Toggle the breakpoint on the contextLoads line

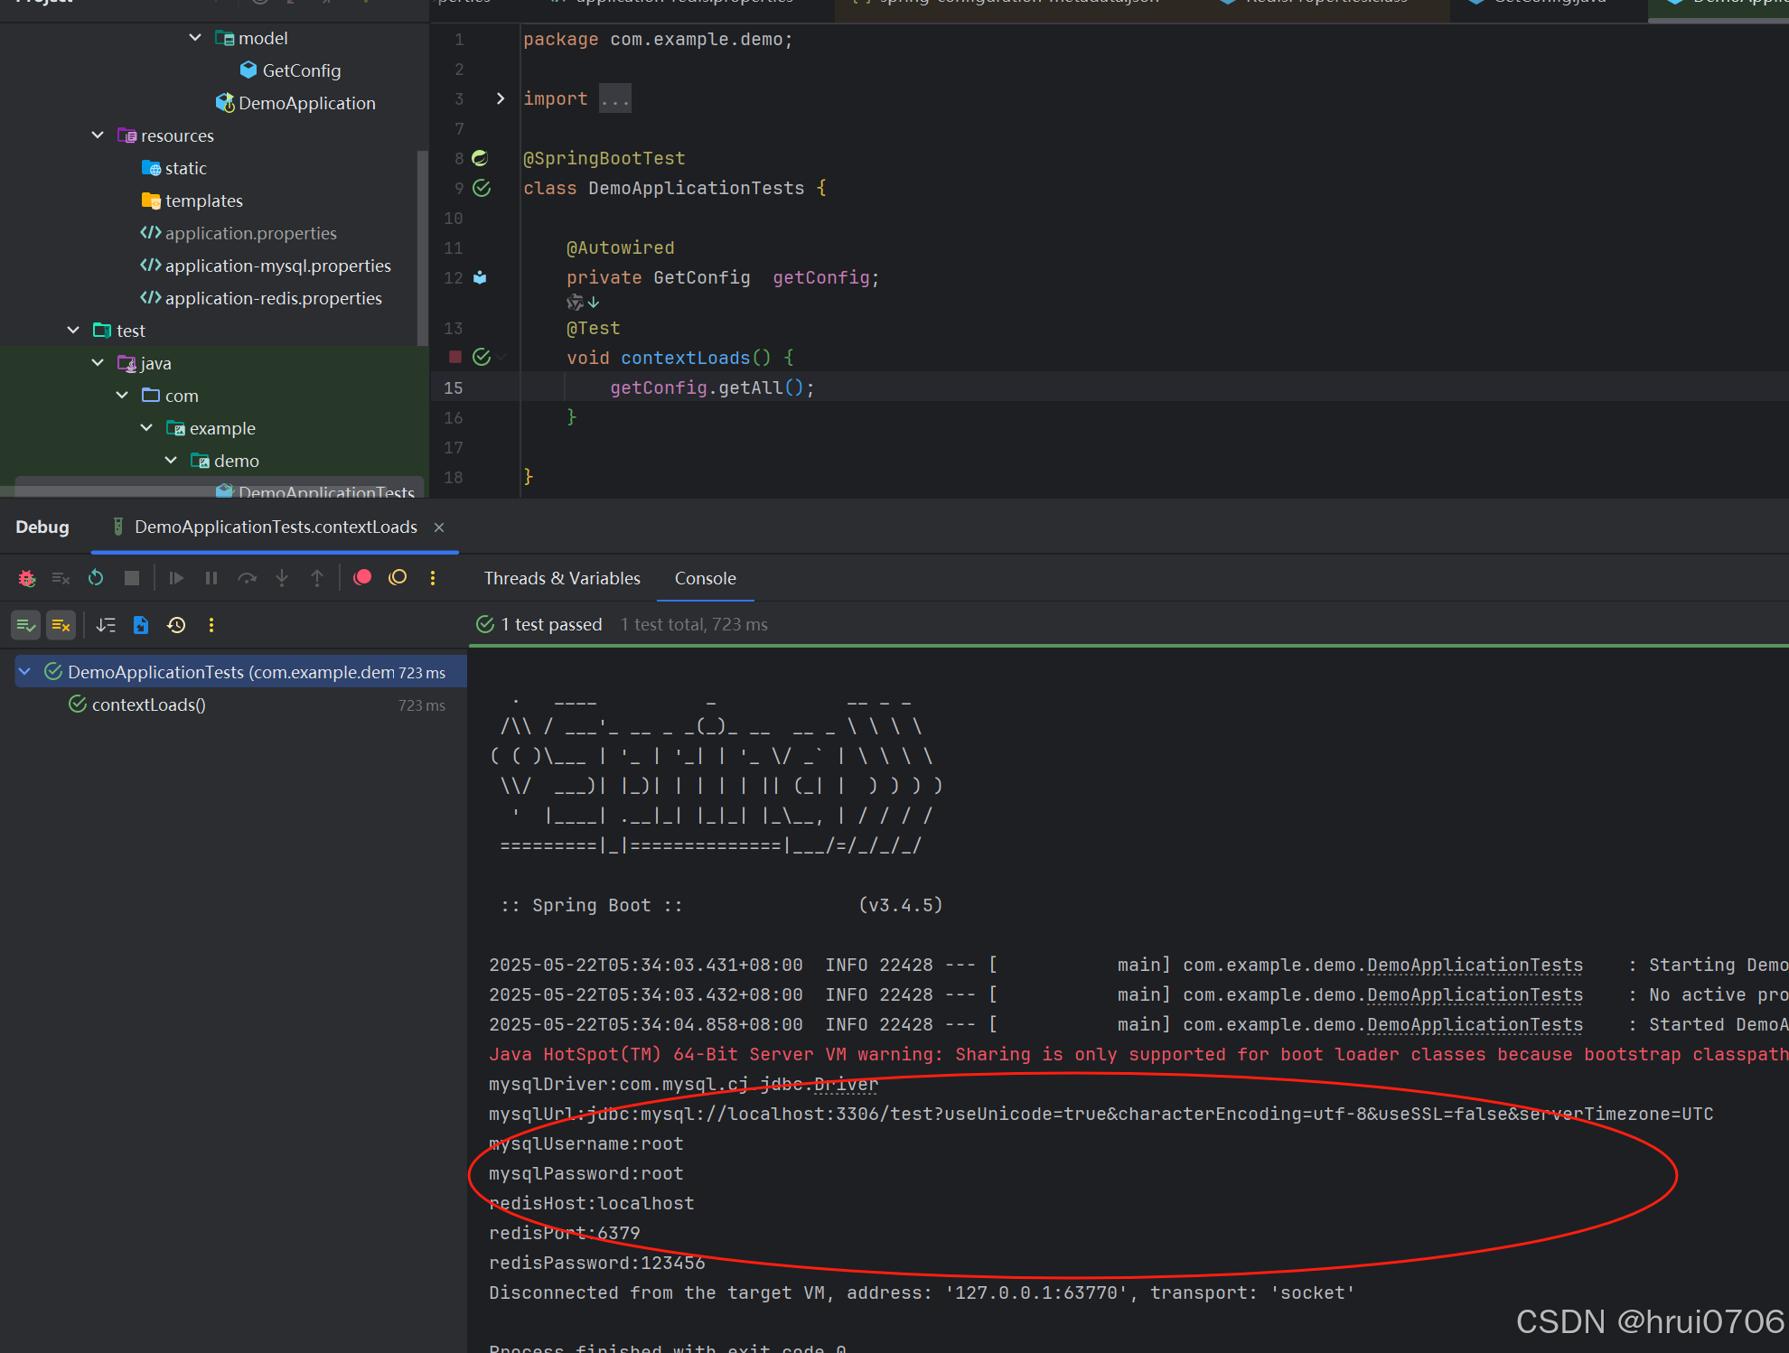click(455, 358)
